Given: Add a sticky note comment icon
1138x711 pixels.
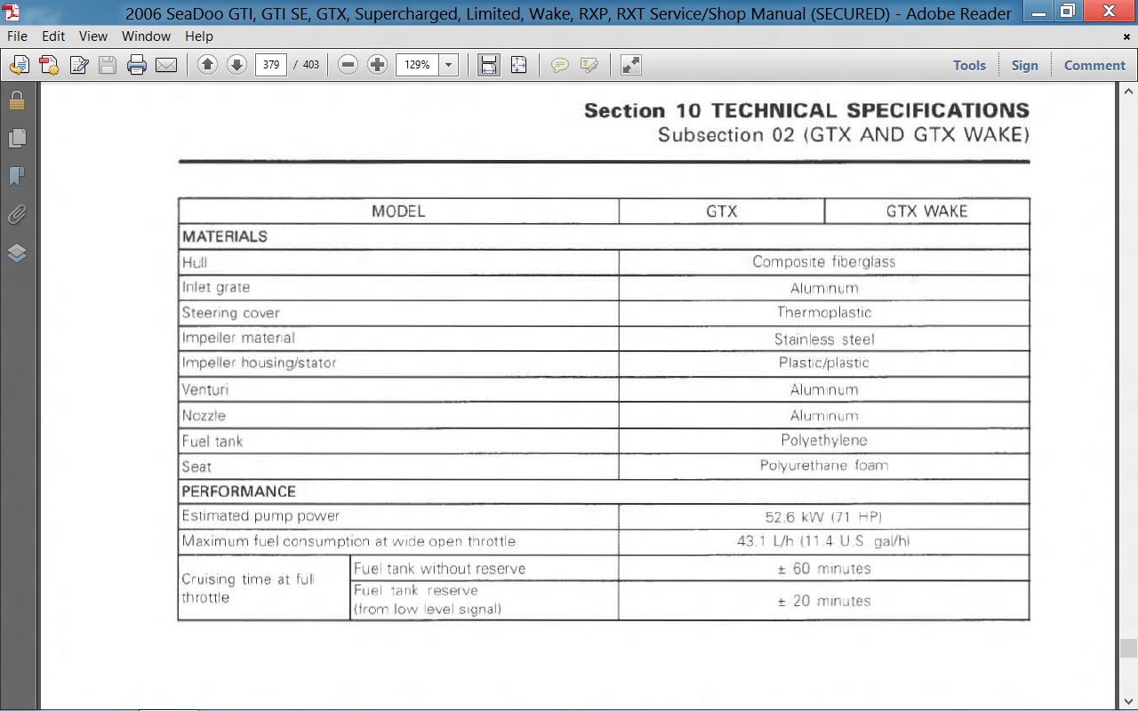Looking at the screenshot, I should [x=560, y=65].
